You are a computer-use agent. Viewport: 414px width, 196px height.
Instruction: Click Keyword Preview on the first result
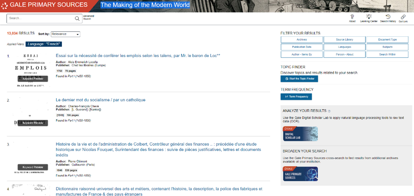tap(33, 79)
